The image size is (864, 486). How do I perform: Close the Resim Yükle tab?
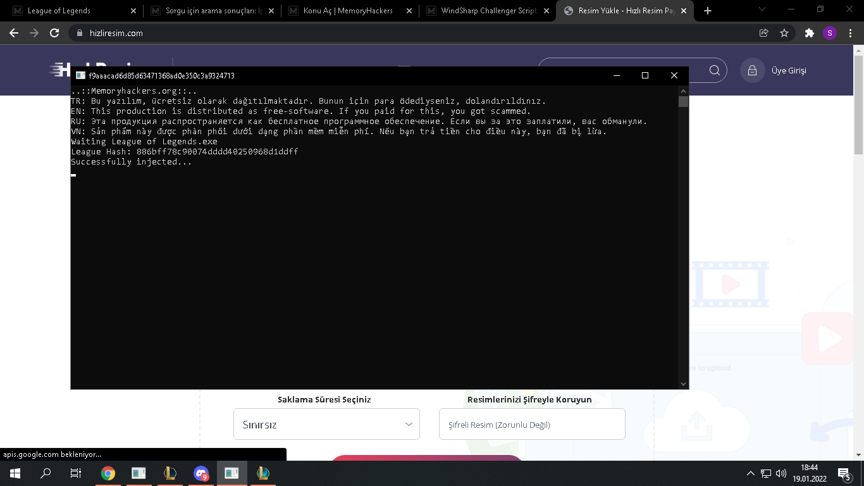684,11
